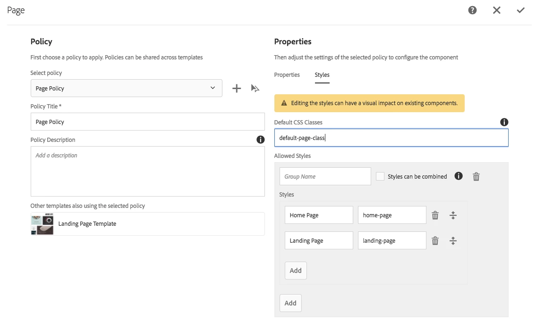
Task: Click the Group Name input field
Action: tap(325, 176)
